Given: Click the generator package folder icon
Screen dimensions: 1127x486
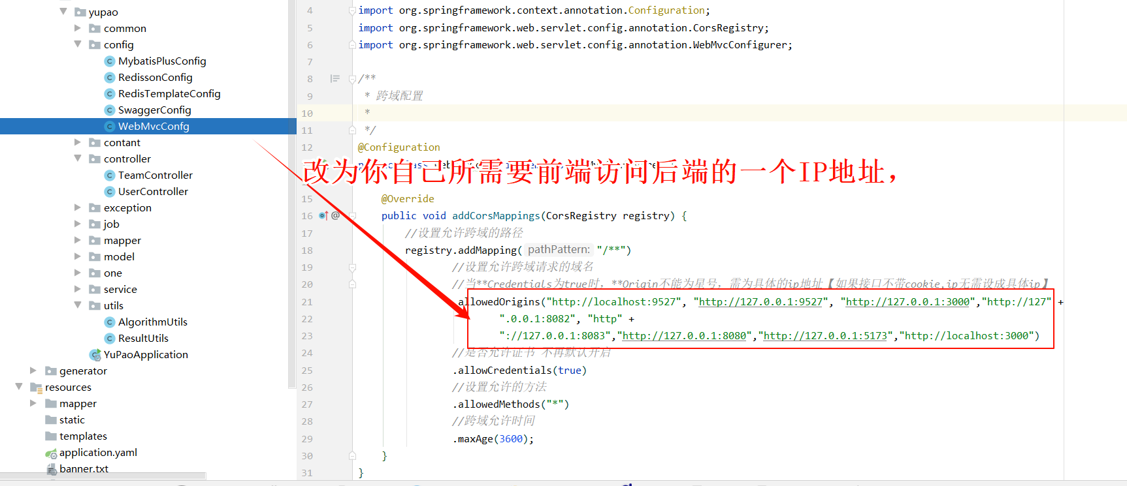Looking at the screenshot, I should click(x=51, y=371).
